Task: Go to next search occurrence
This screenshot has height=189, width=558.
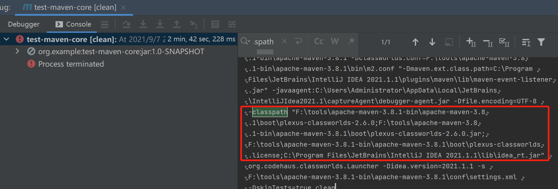Action: click(432, 42)
